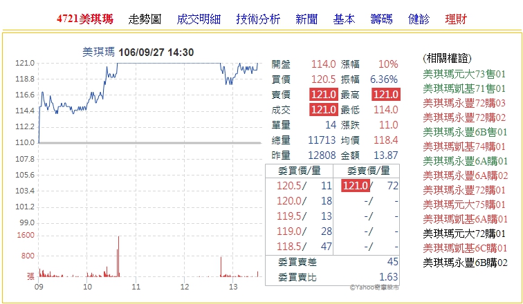Click the 漲跌 value 11.0
Screen dimensions: 523x304
389,125
